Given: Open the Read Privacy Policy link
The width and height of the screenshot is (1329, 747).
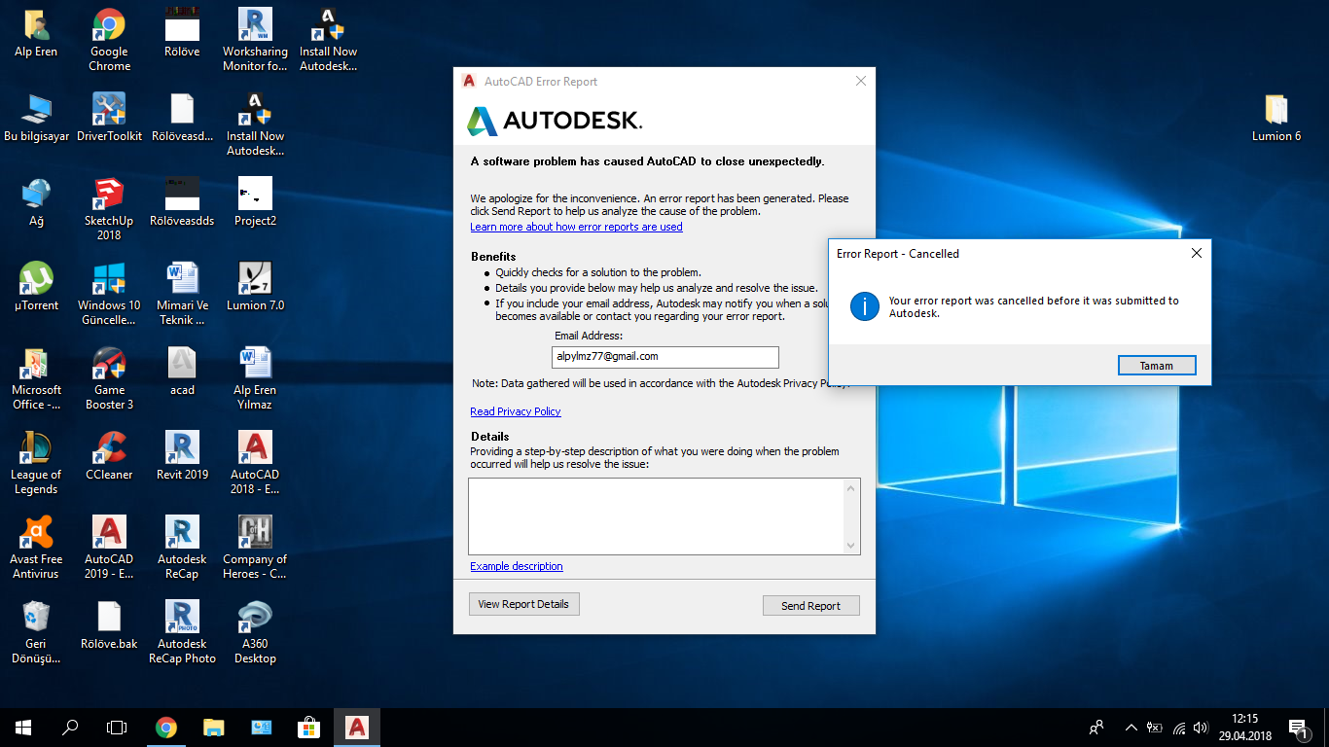Looking at the screenshot, I should (x=516, y=411).
